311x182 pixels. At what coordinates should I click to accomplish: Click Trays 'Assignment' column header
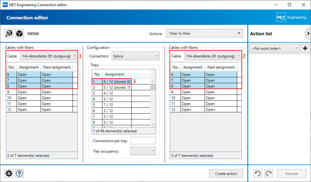click(117, 74)
